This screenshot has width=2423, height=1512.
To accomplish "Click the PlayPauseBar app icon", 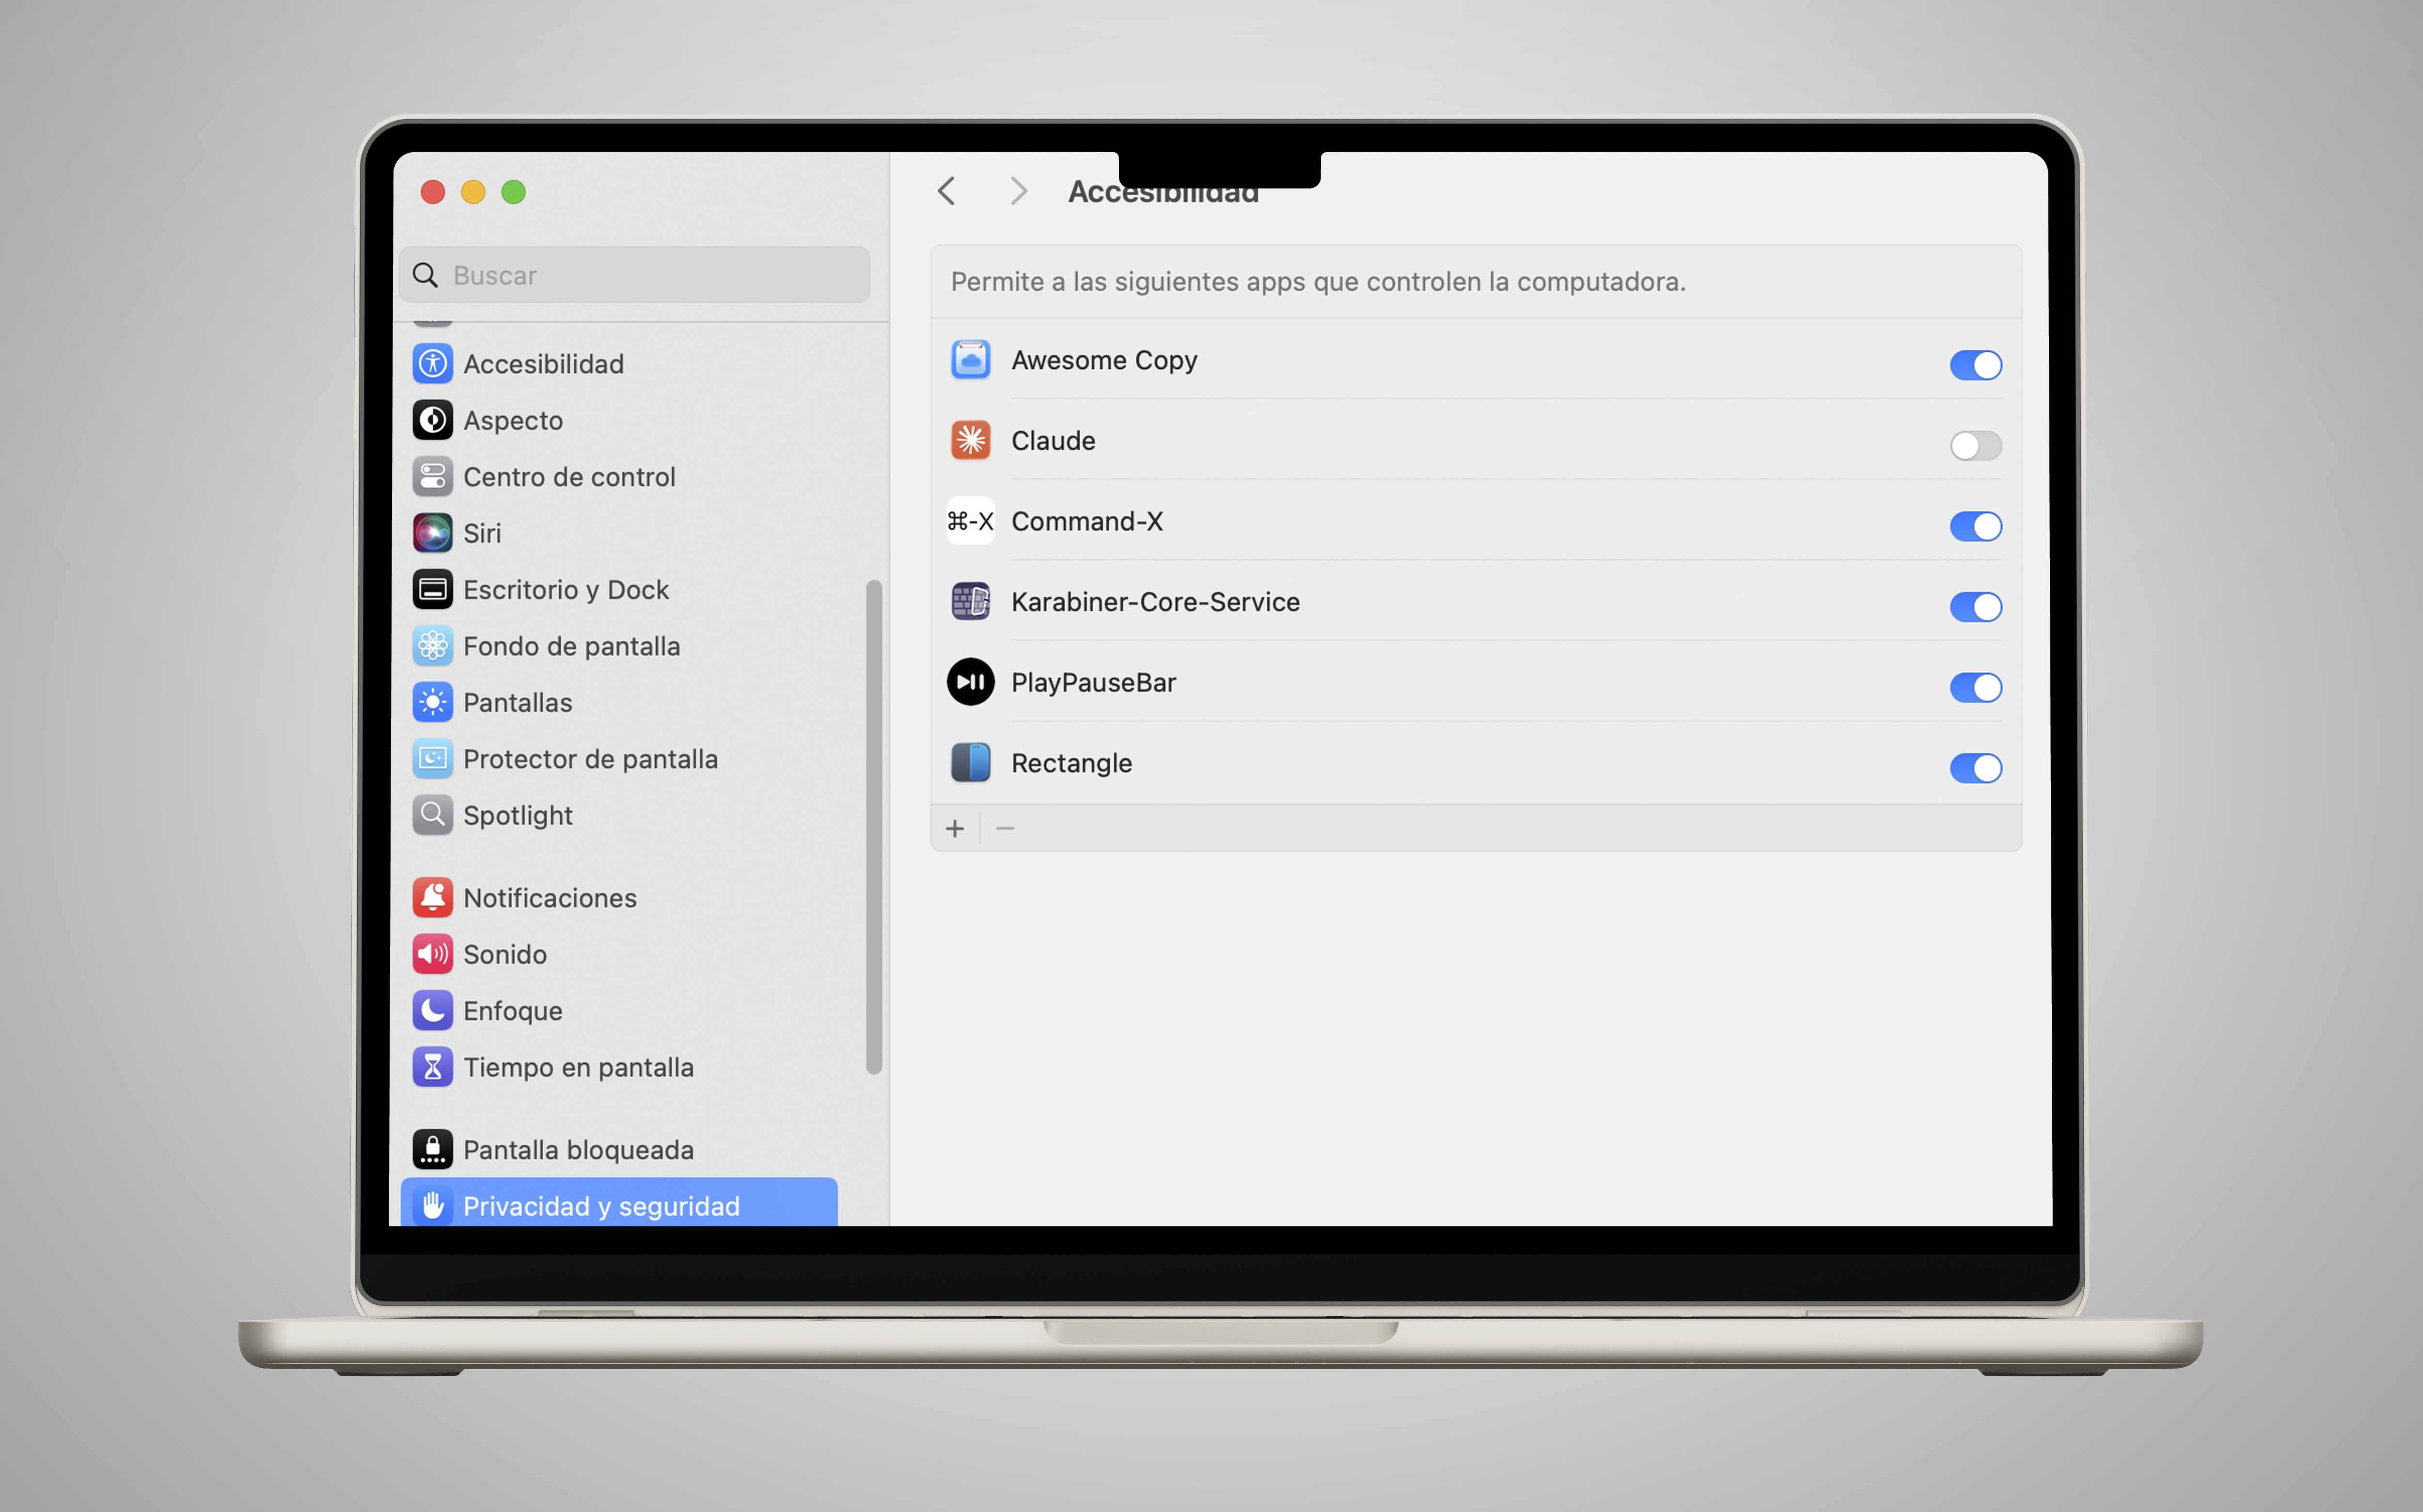I will pyautogui.click(x=970, y=682).
